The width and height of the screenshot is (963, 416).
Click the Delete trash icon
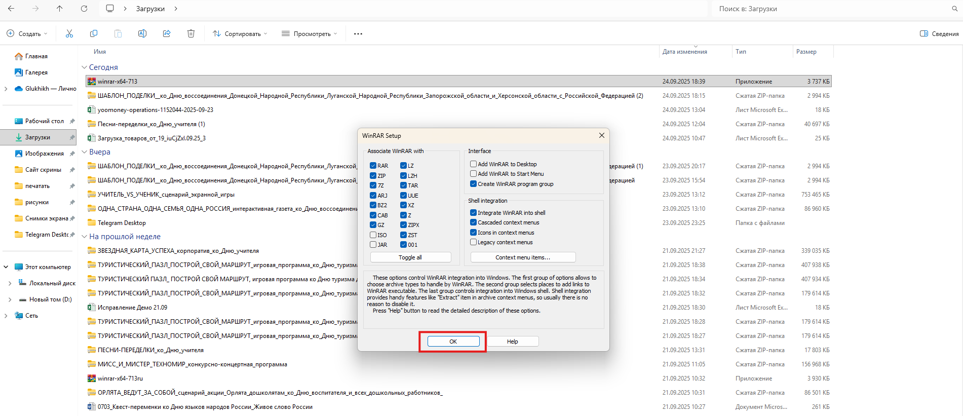191,33
